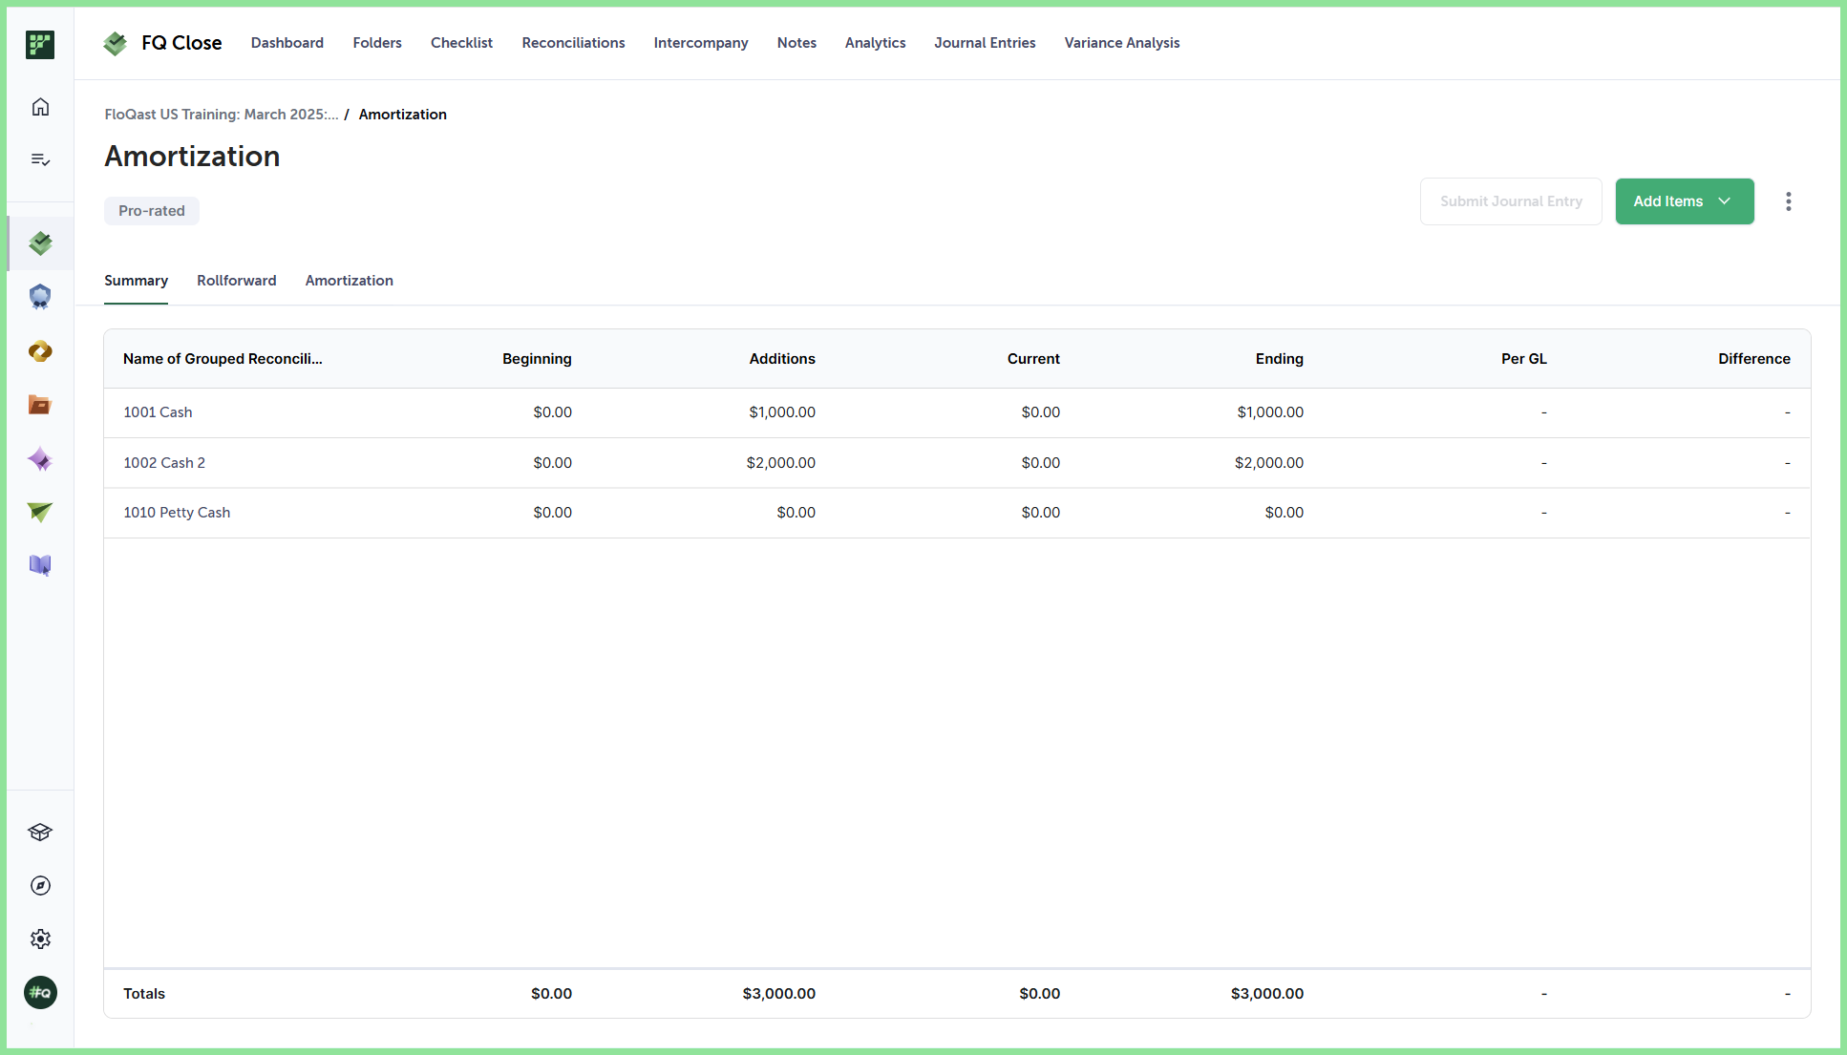This screenshot has width=1847, height=1055.
Task: Click the Amortization page heading
Action: [x=192, y=157]
